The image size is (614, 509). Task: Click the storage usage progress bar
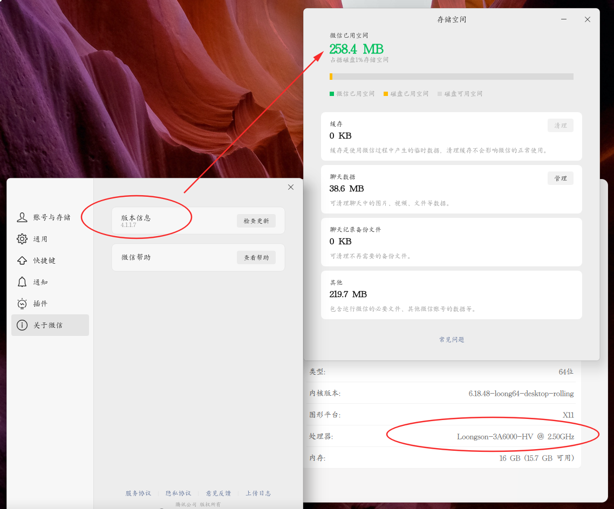(452, 77)
